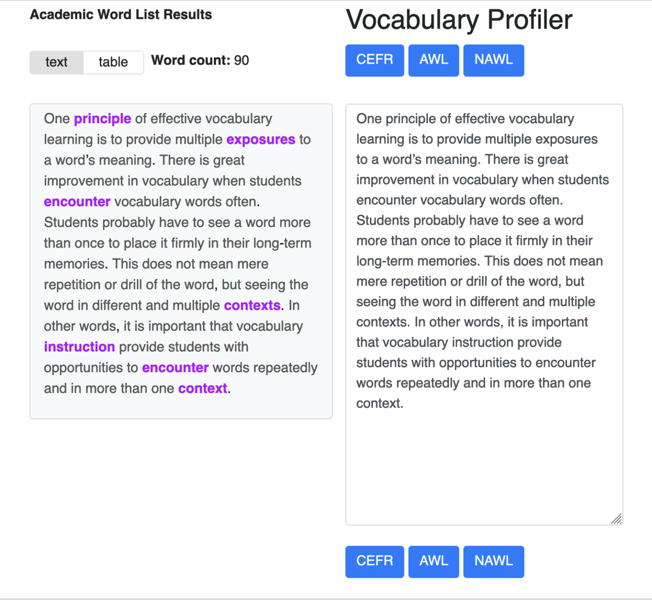Select the highlighted word 'instruction'
The height and width of the screenshot is (600, 652).
(x=80, y=347)
